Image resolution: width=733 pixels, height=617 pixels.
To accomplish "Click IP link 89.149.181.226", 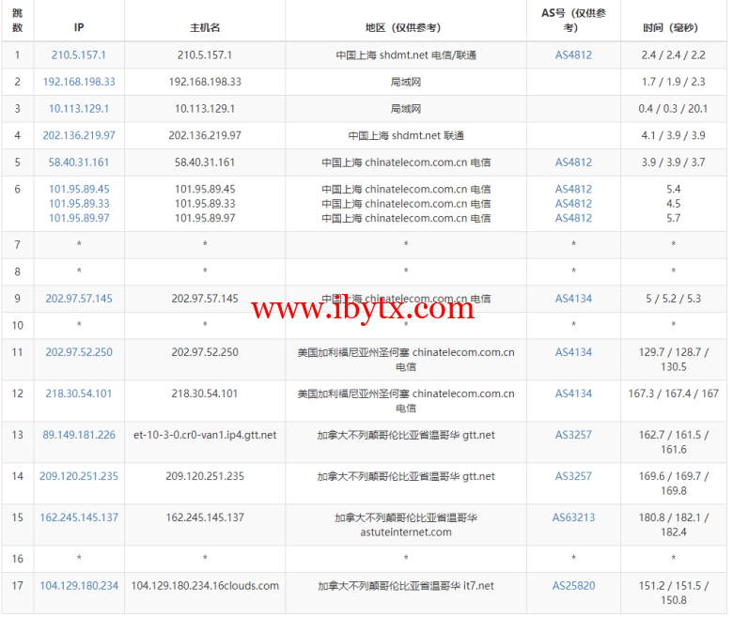I will click(79, 435).
